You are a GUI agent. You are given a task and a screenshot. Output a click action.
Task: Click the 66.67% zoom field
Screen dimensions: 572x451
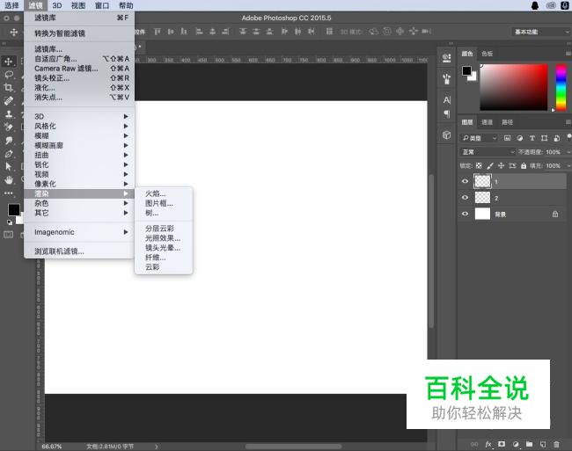point(51,447)
